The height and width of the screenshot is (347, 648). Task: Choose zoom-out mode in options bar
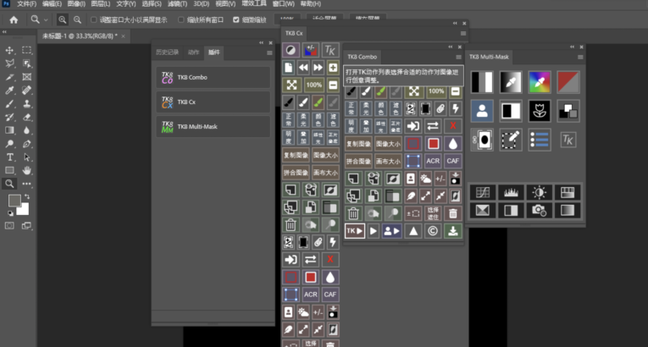[77, 19]
